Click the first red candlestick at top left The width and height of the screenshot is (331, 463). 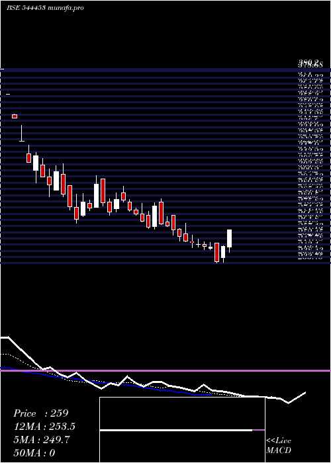[x=15, y=116]
